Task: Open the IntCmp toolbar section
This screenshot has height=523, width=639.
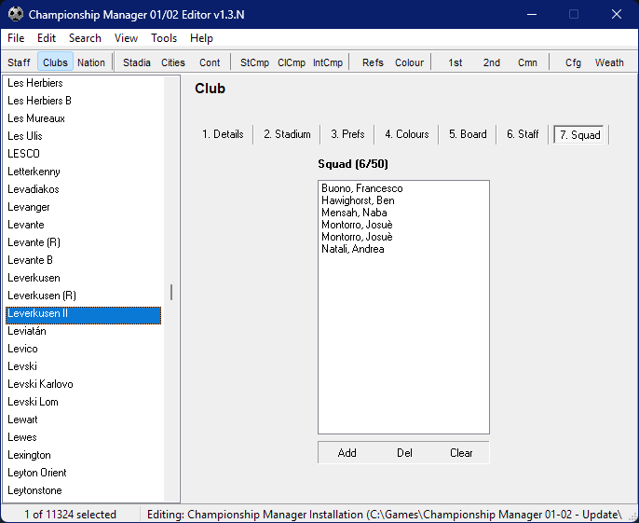Action: (x=328, y=62)
